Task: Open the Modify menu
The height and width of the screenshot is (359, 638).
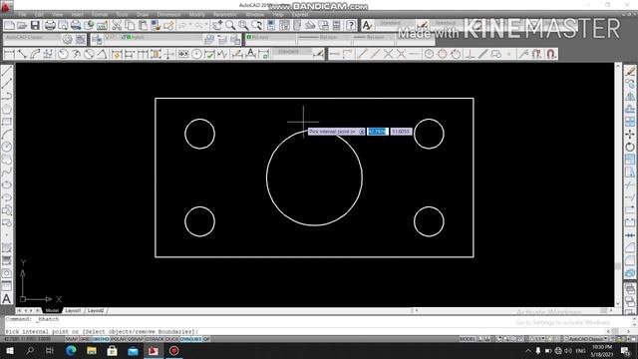Action: coord(197,14)
